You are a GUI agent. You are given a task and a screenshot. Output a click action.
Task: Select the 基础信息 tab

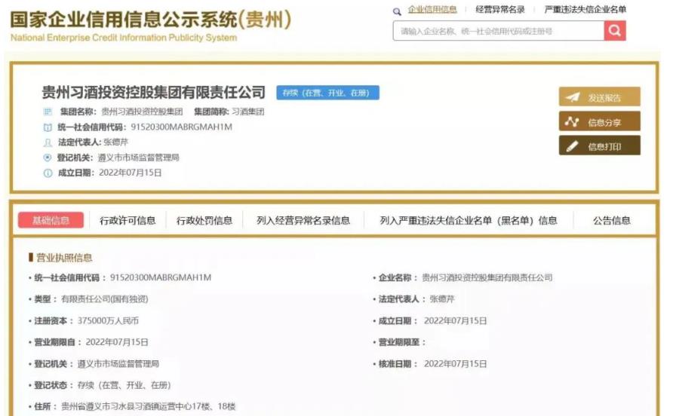51,220
